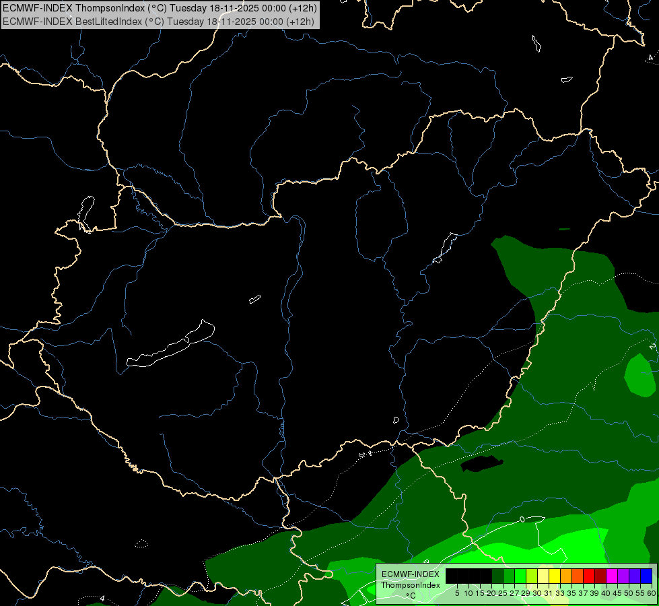Click the "ECMWF-INDEX" label in the legend
This screenshot has width=659, height=606.
[x=410, y=574]
